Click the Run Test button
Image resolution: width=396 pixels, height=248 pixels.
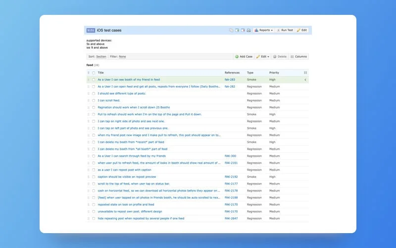(x=285, y=30)
